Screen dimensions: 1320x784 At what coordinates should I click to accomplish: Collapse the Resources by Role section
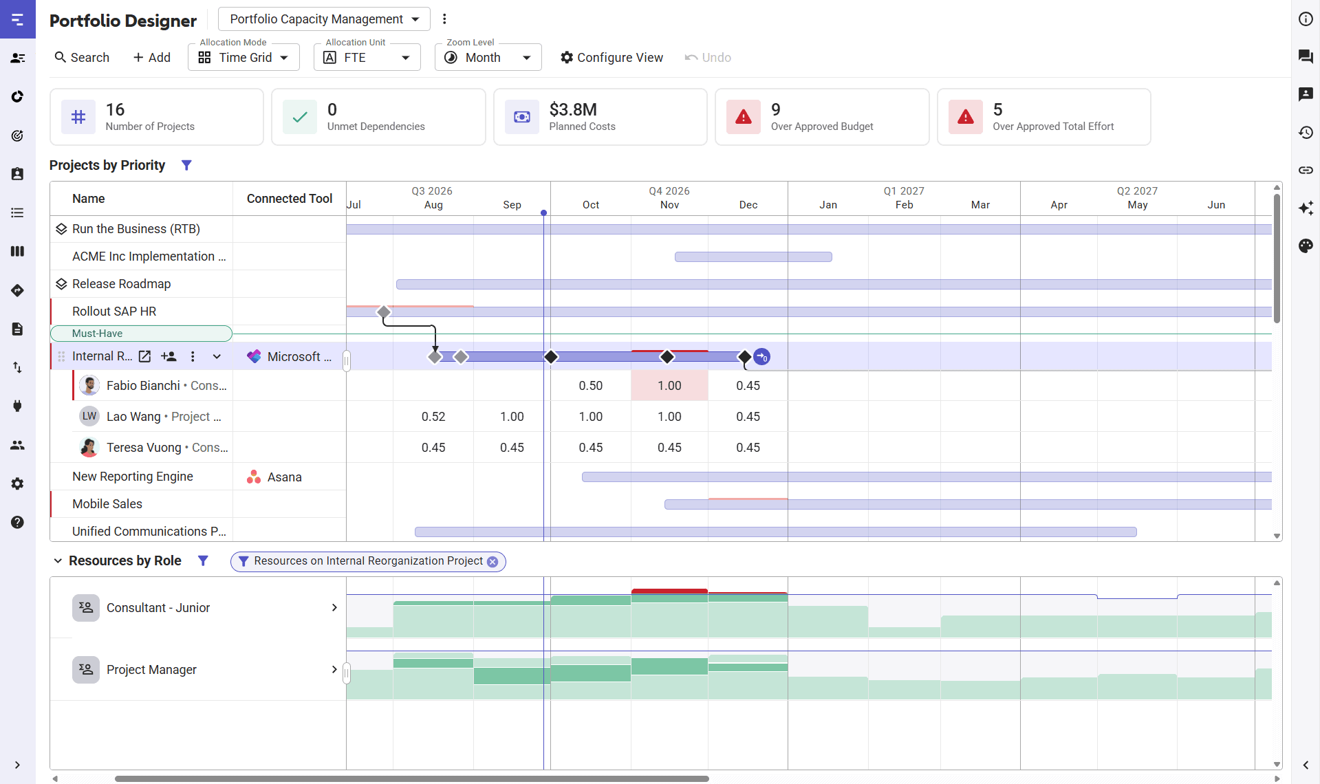(x=58, y=560)
